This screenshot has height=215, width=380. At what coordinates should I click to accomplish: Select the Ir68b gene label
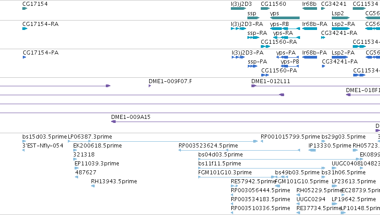[309, 4]
